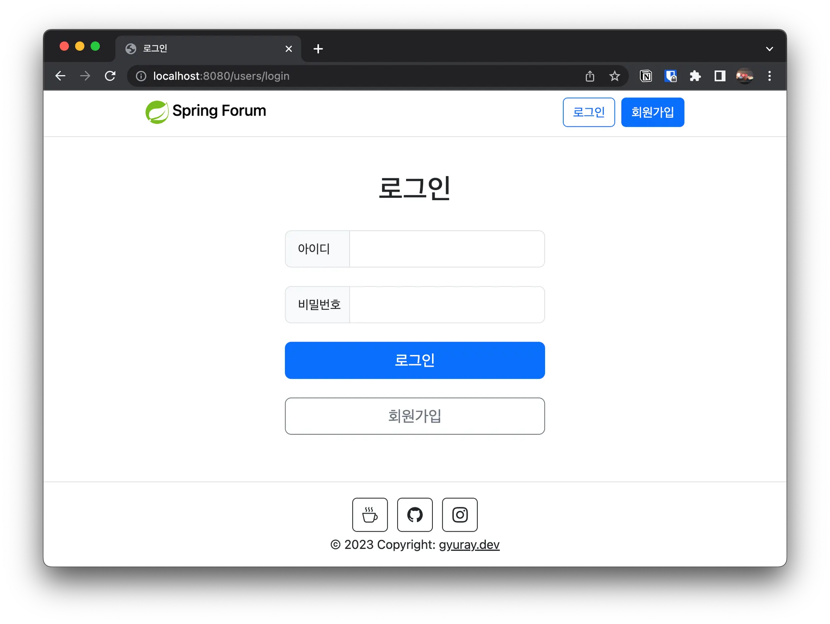Click the Spring leaf logo
Screen dimensions: 830x624
[157, 112]
